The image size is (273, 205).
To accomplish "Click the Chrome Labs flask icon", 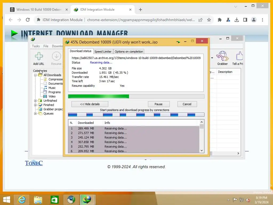I will point(228,20).
